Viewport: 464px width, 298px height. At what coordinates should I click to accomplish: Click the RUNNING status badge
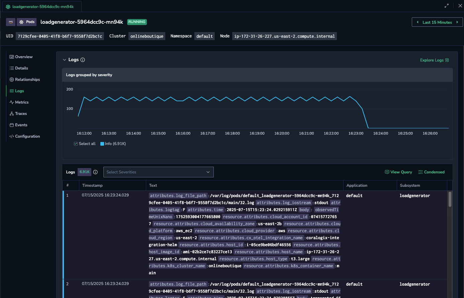(x=137, y=22)
